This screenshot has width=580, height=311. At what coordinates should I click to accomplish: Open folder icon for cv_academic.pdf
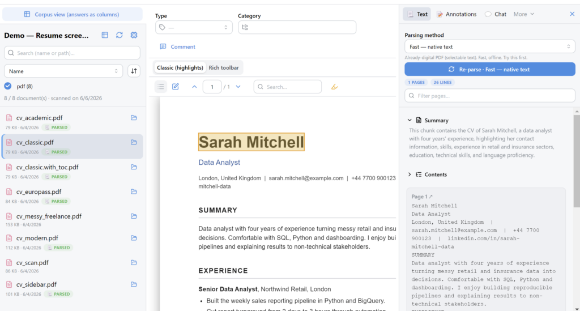pyautogui.click(x=134, y=118)
